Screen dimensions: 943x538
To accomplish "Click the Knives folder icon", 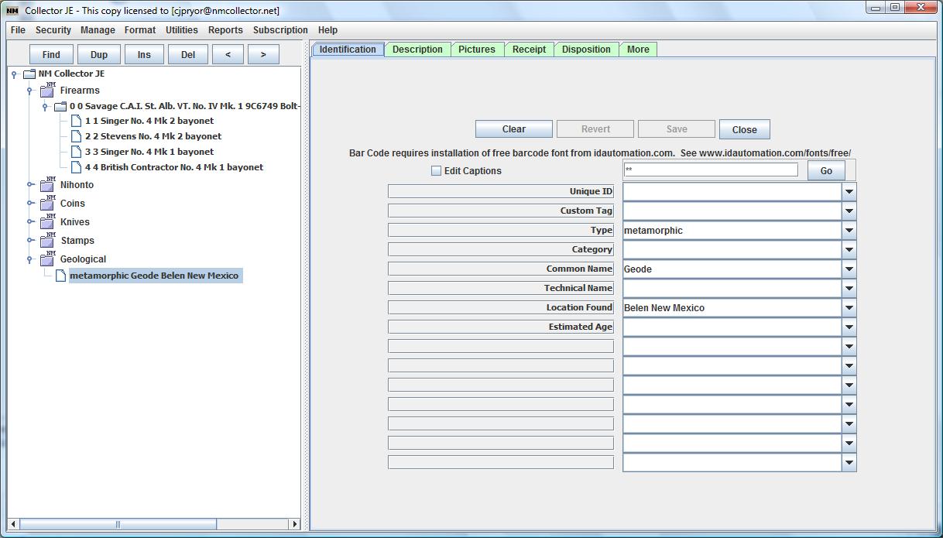I will tap(47, 222).
